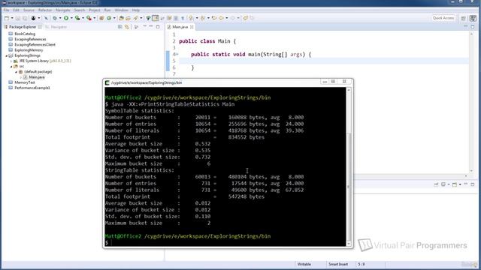The width and height of the screenshot is (481, 270).
Task: Collapse the (default package) node
Action: (x=17, y=72)
